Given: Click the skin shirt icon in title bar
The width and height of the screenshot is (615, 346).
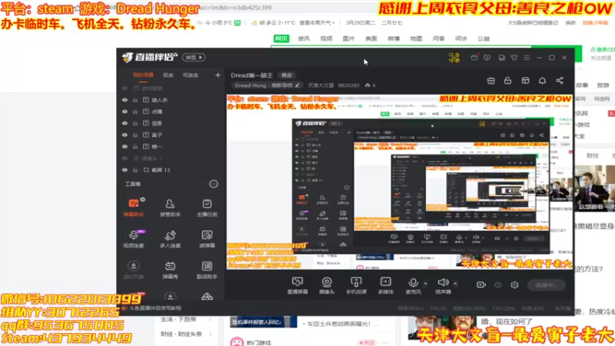Looking at the screenshot, I should (514, 58).
